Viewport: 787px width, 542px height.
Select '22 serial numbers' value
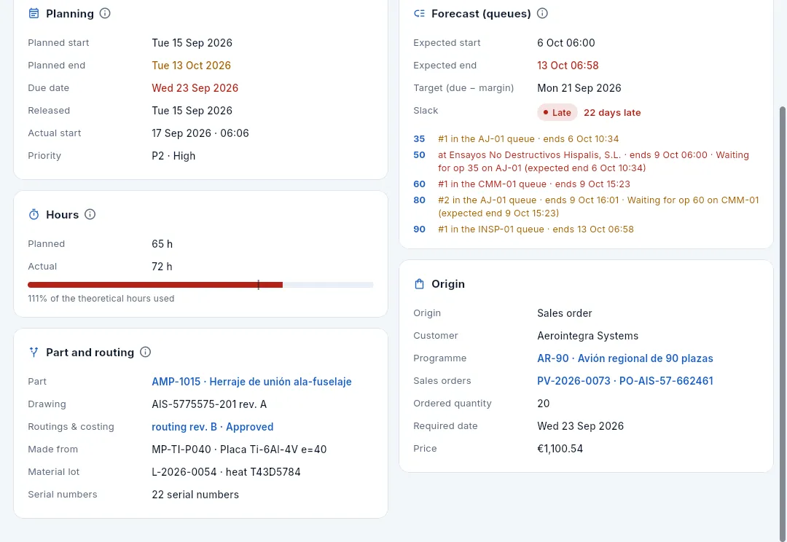tap(195, 495)
